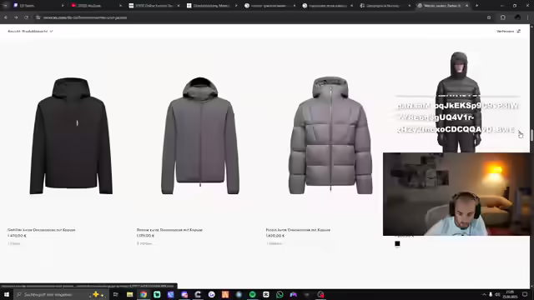This screenshot has height=300, width=534.
Task: Select the black color swatch under fourth jacket
Action: pos(397,243)
